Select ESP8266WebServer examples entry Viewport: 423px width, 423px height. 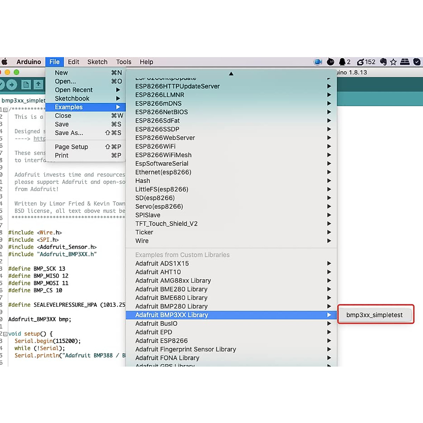[x=165, y=138]
